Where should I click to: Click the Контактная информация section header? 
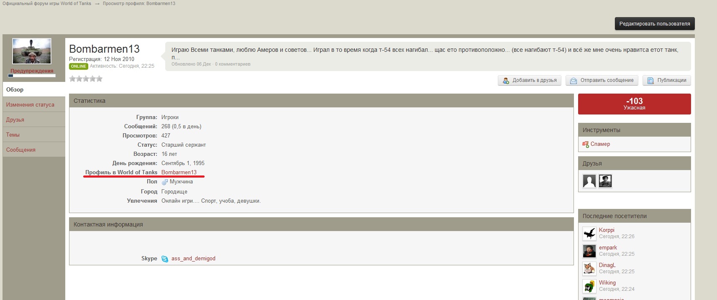[321, 224]
